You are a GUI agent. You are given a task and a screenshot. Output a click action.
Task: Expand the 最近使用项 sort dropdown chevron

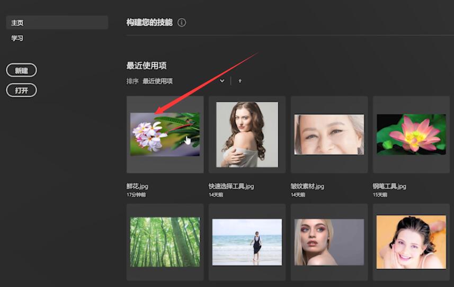pyautogui.click(x=222, y=81)
